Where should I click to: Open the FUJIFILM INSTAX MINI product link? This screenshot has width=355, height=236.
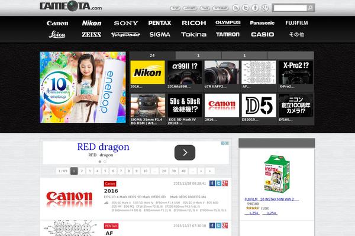tap(272, 199)
